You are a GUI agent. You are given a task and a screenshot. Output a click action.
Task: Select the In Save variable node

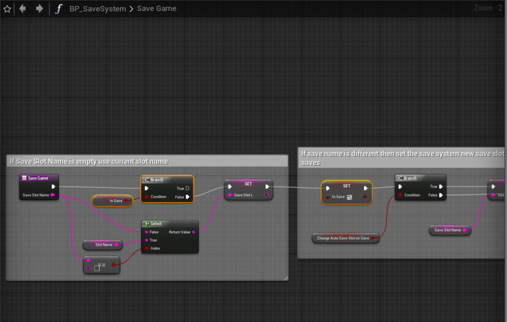coord(113,201)
